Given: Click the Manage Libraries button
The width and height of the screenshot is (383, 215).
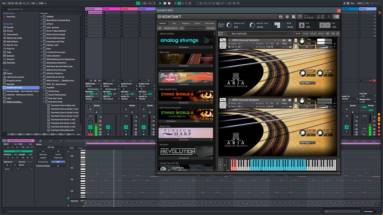Looking at the screenshot, I should point(171,28).
